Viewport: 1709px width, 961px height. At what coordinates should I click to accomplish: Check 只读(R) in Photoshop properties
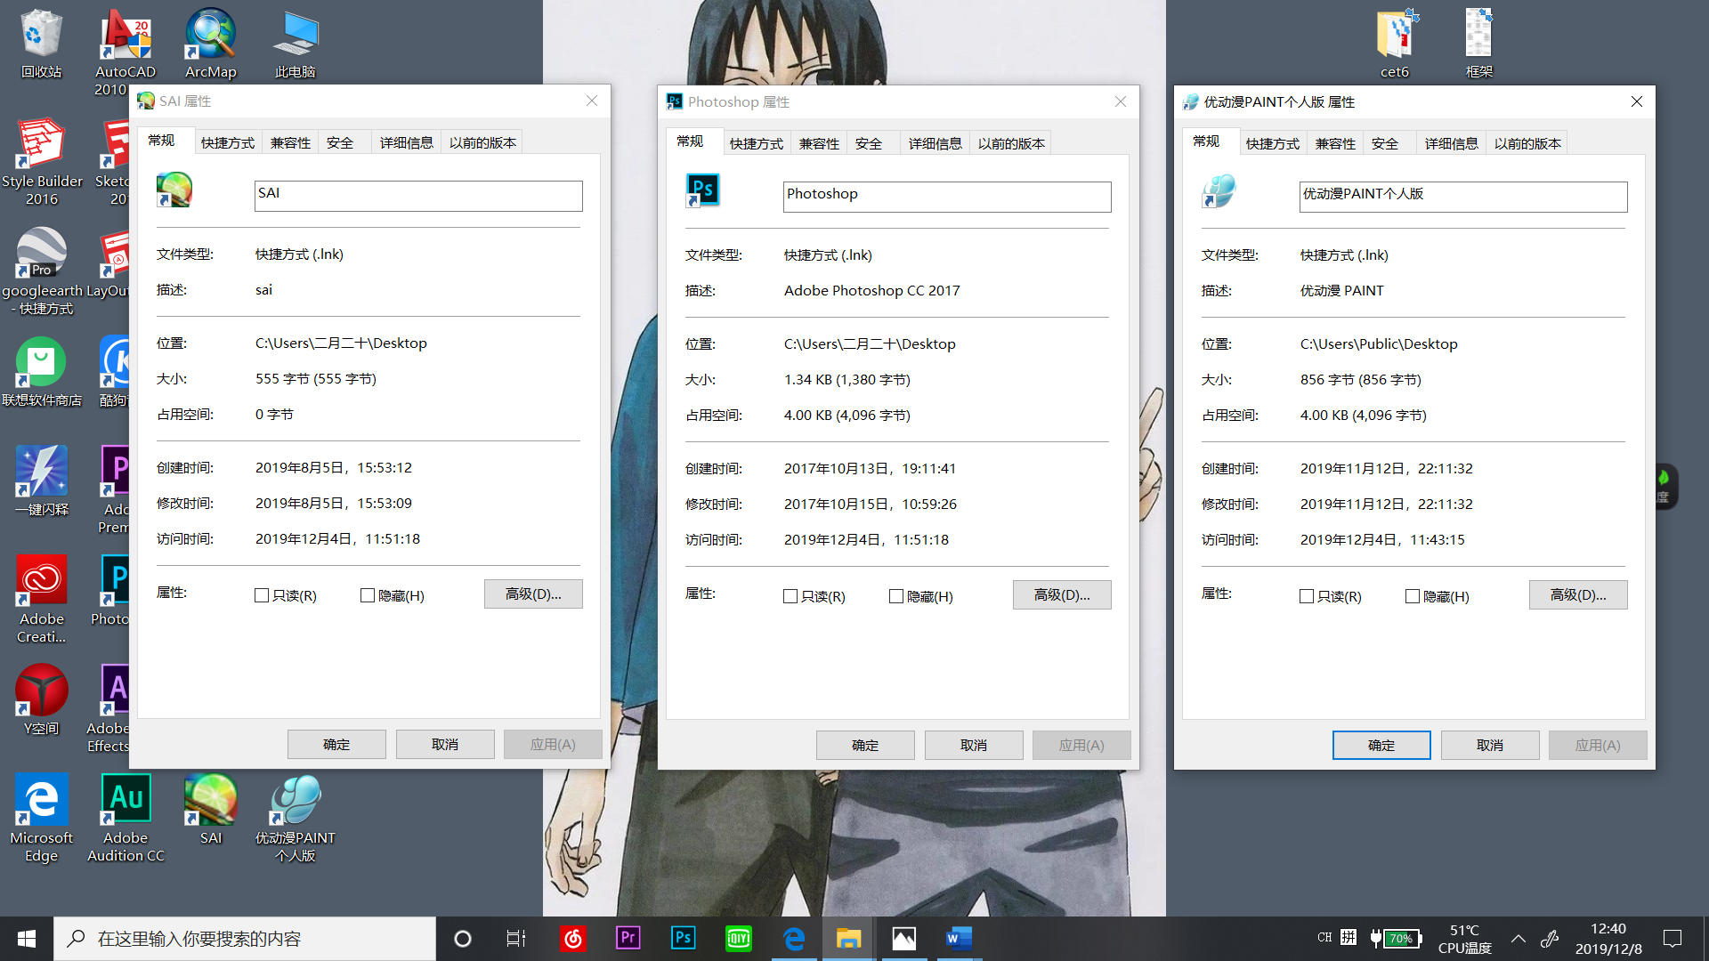point(790,596)
